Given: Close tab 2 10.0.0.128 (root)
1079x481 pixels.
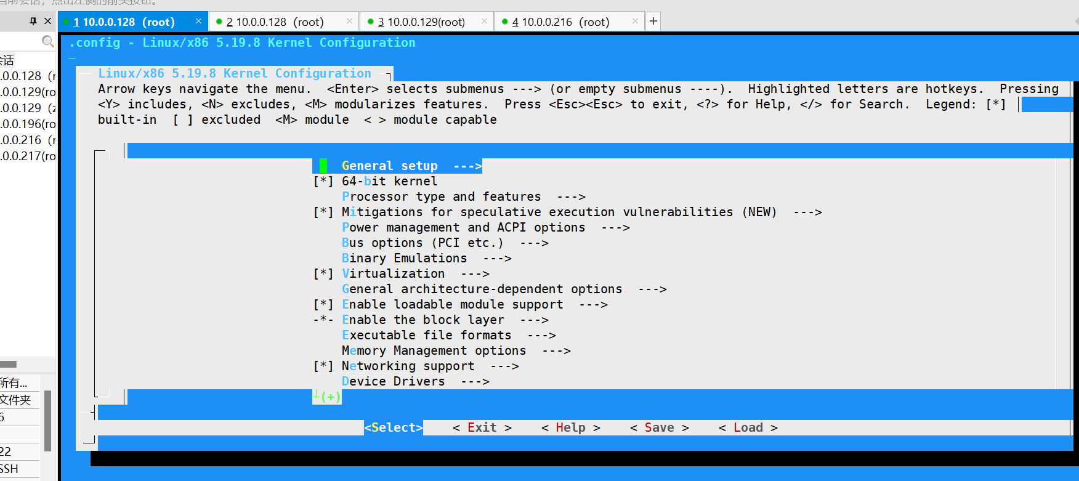Looking at the screenshot, I should pyautogui.click(x=350, y=21).
